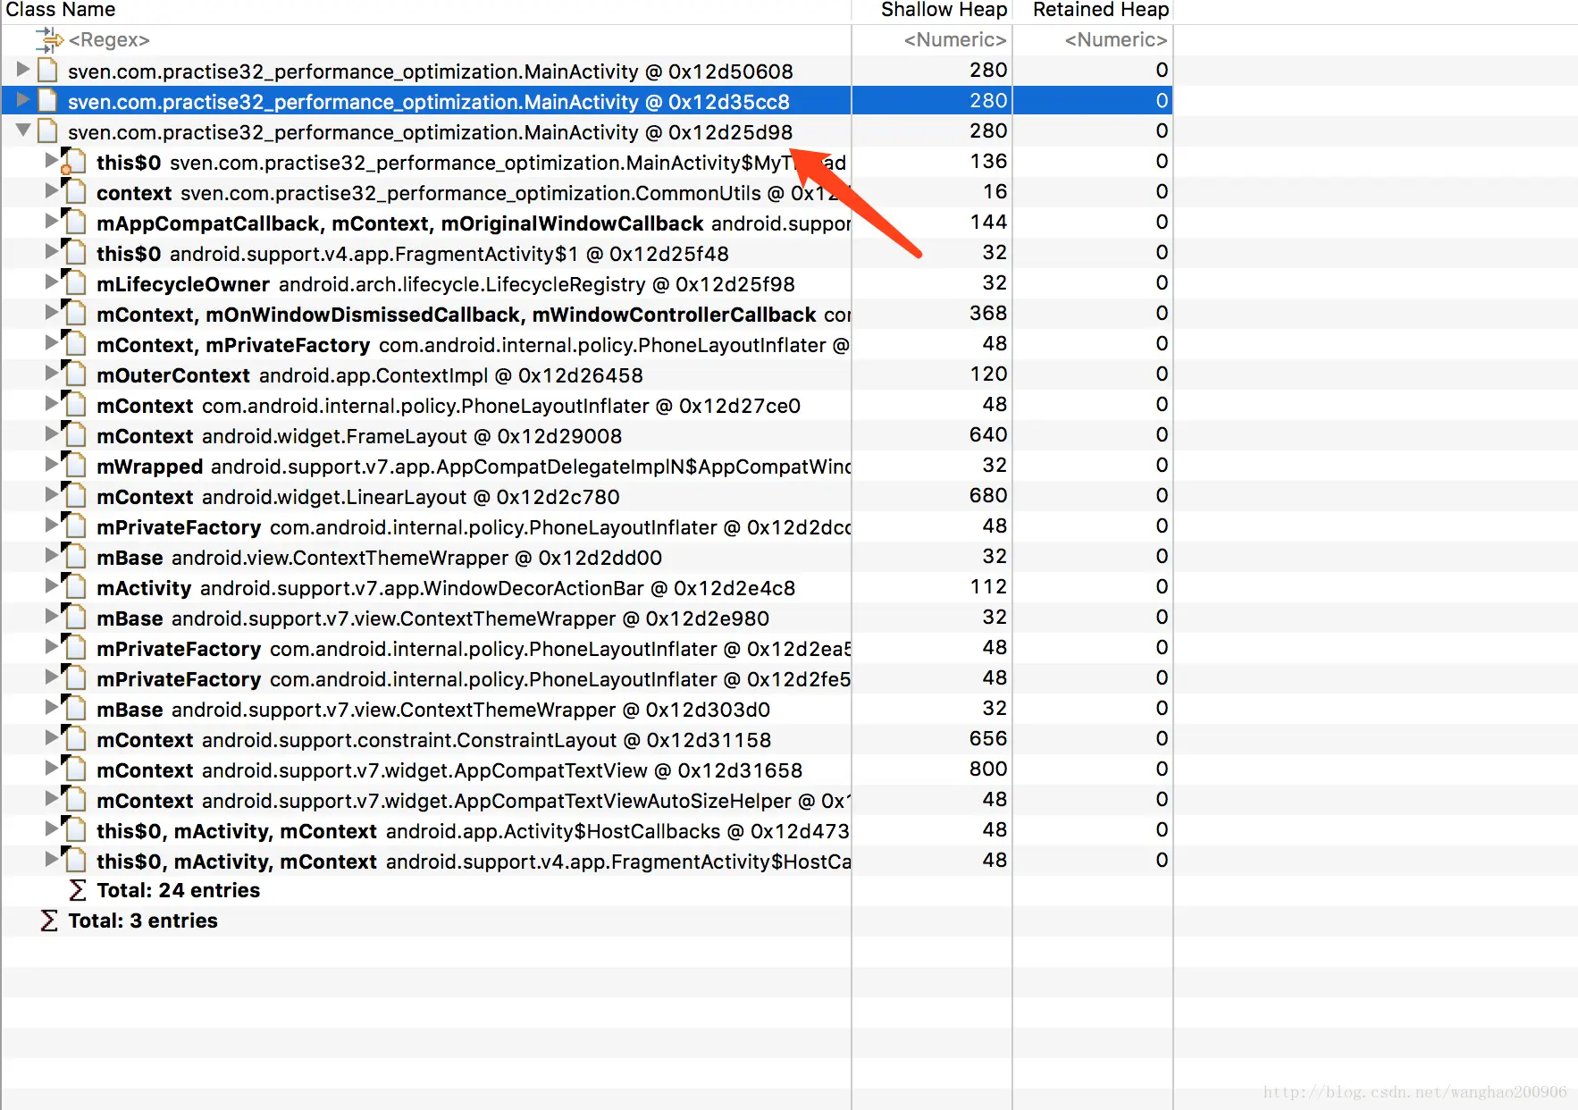Screen dimensions: 1578x1110
Task: Expand the mActivity WindowDecorActionBar node
Action: click(52, 585)
